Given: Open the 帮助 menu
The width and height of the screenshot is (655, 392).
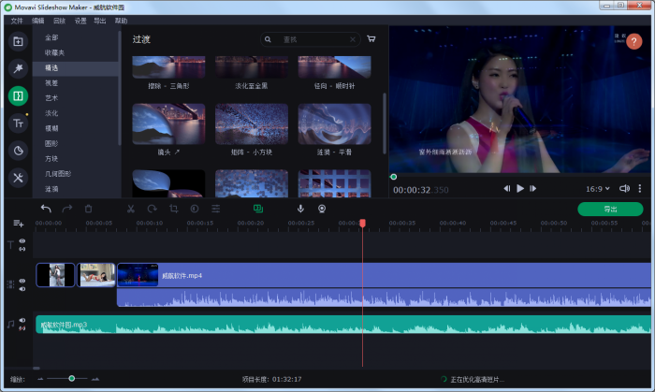Looking at the screenshot, I should pyautogui.click(x=121, y=21).
